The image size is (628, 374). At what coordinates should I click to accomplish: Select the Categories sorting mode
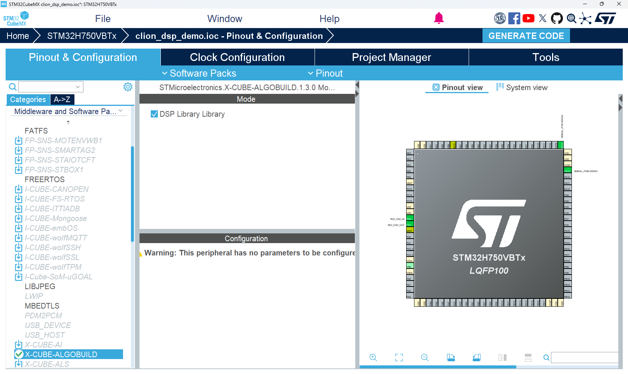pos(28,99)
